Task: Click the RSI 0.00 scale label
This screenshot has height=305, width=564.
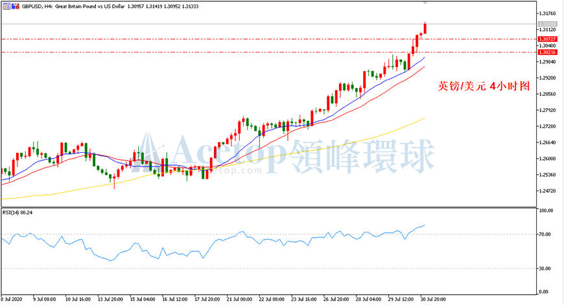Action: (x=544, y=291)
